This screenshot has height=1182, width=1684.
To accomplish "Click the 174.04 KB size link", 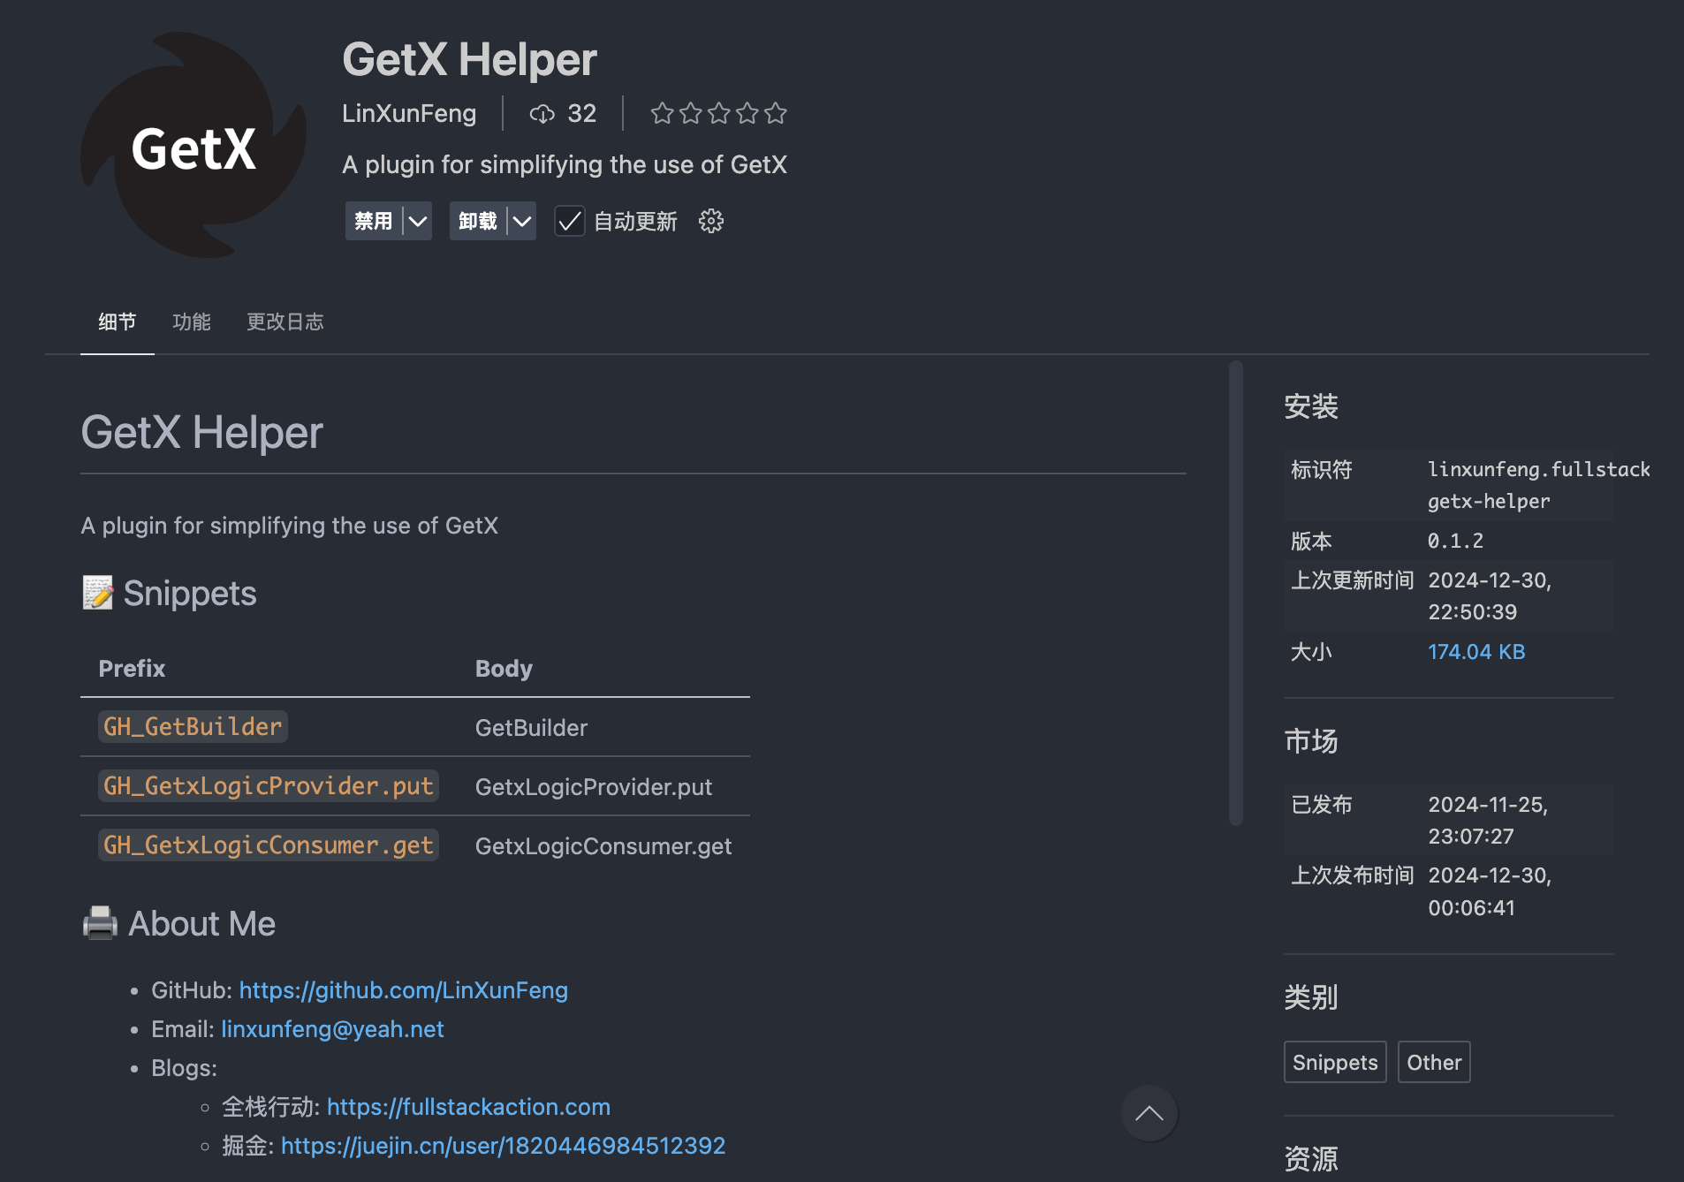I will point(1476,652).
